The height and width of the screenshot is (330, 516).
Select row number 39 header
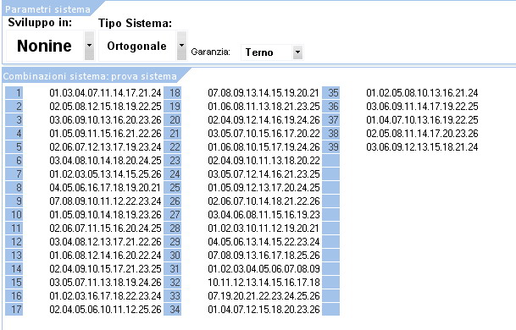coord(330,147)
